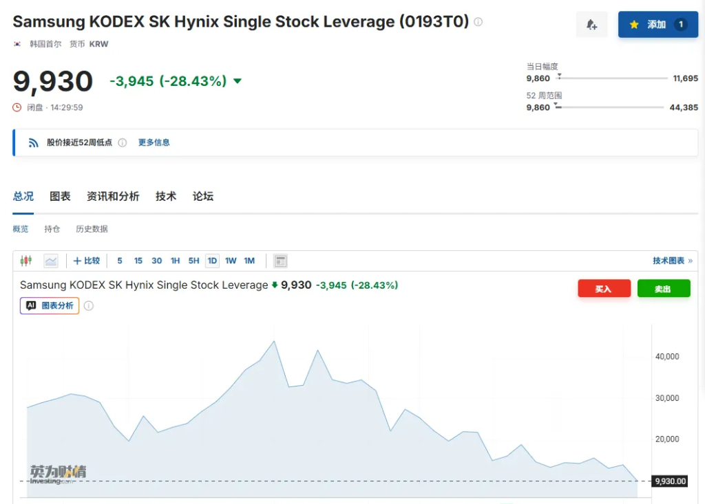
Task: Select the 5H interval
Action: pyautogui.click(x=193, y=261)
